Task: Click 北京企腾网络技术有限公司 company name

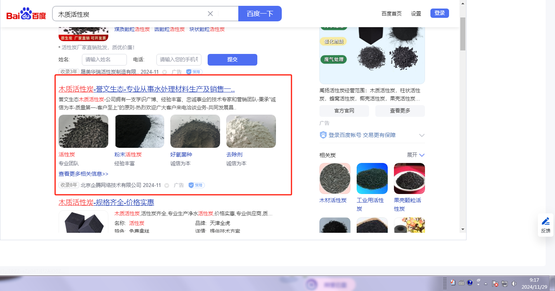Action: click(111, 185)
